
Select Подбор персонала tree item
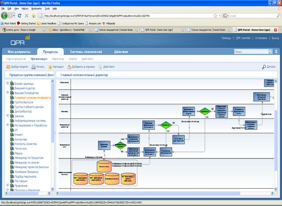[x=25, y=177]
